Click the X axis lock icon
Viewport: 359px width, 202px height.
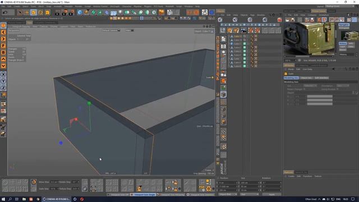[3, 75]
